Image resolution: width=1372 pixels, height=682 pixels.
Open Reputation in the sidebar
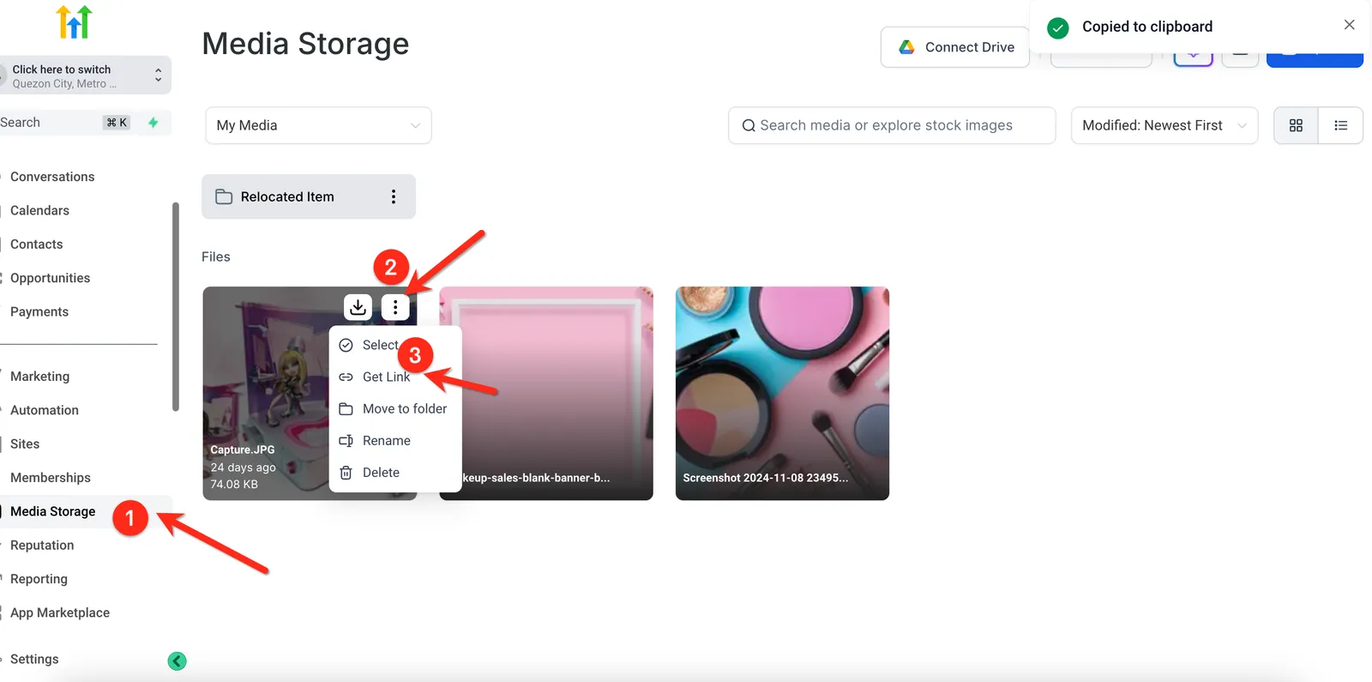coord(42,545)
